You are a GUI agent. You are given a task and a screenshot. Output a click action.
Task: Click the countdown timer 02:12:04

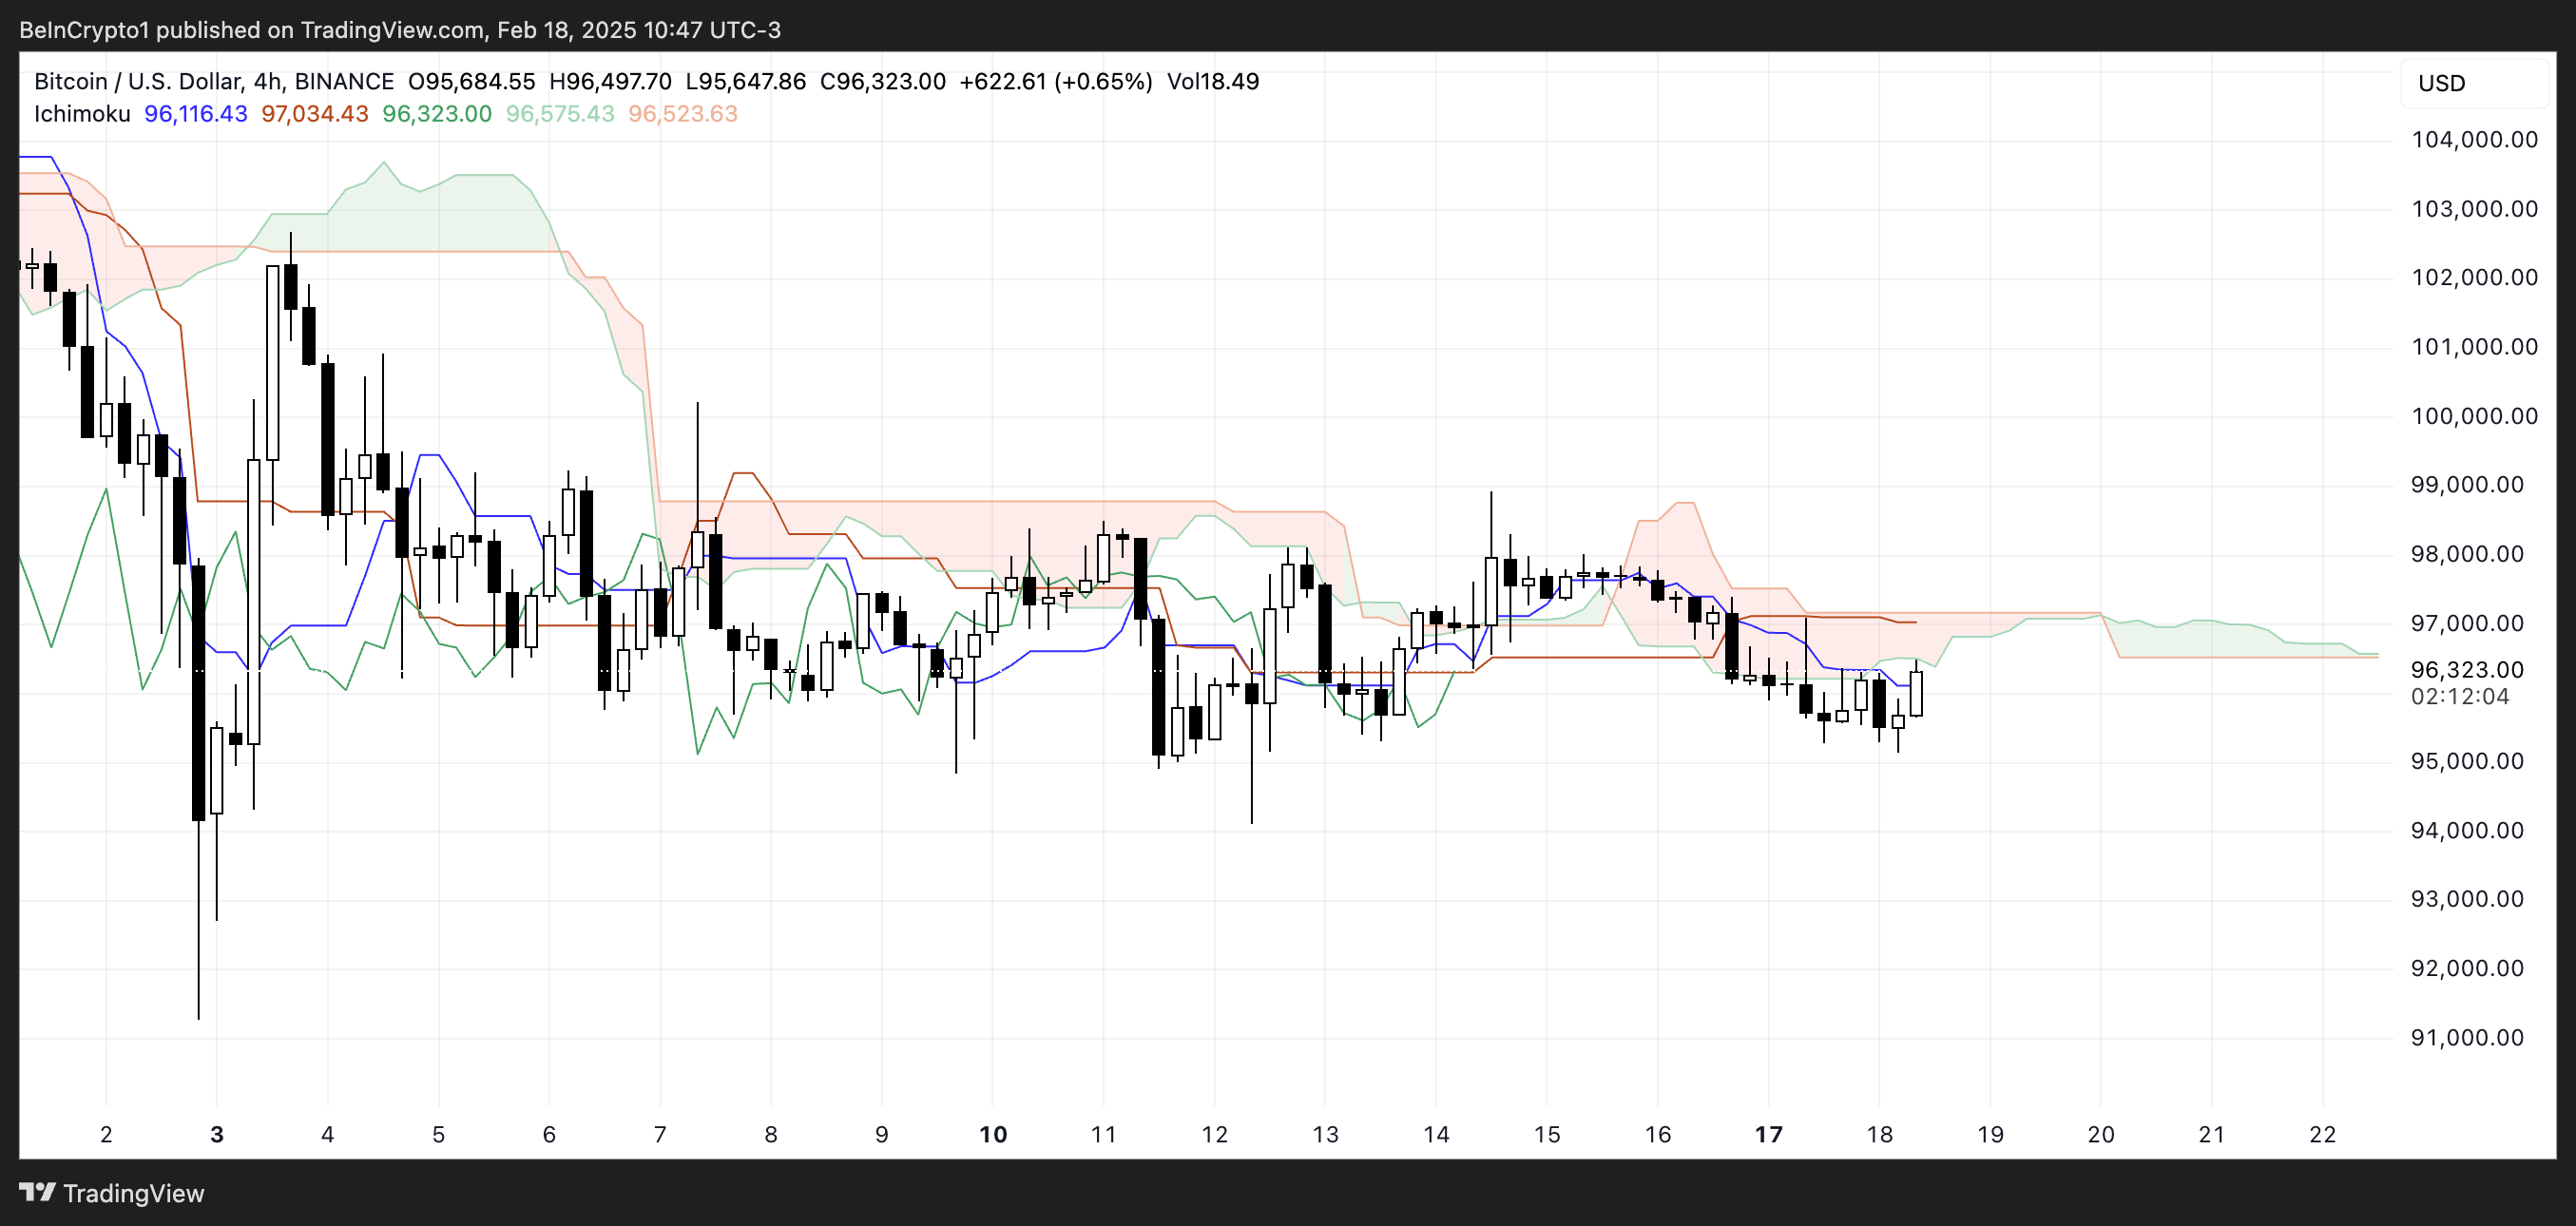point(2459,696)
